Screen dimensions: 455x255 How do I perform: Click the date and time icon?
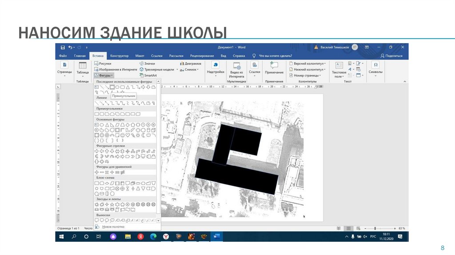coord(359,69)
